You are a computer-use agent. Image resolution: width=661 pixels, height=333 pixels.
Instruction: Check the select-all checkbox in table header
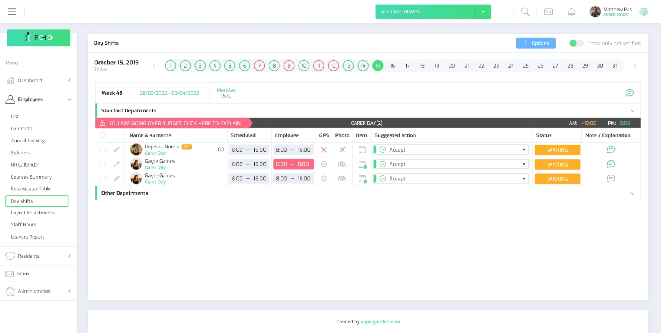point(103,135)
